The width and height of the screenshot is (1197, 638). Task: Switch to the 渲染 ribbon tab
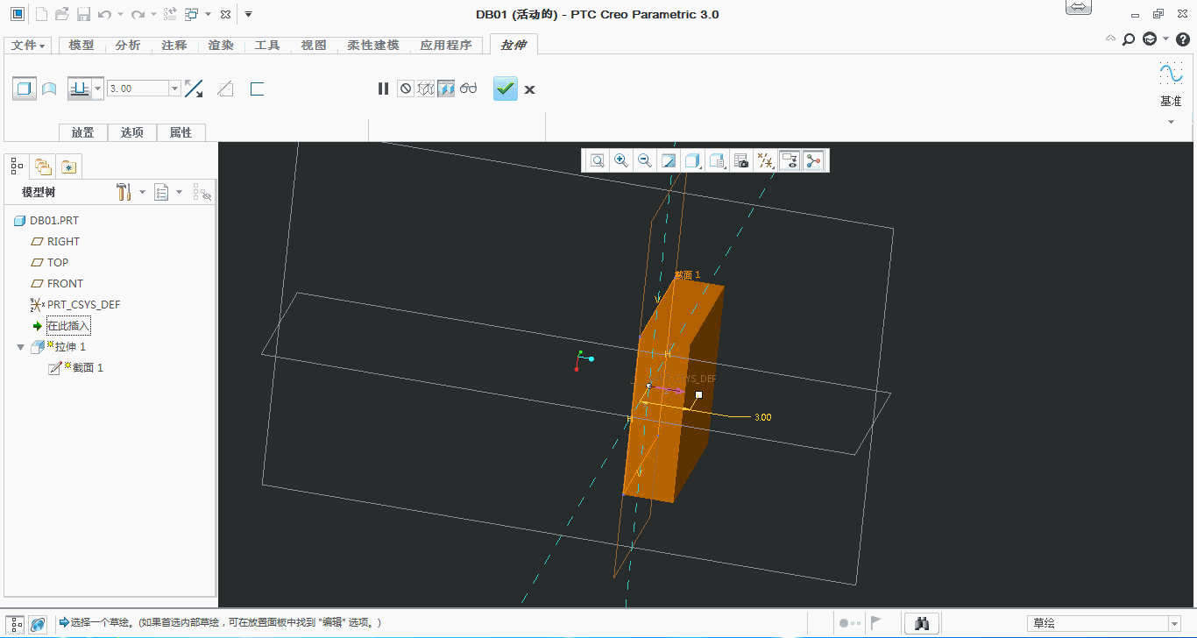[x=221, y=46]
